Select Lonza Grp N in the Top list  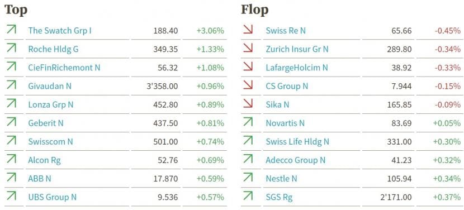51,104
